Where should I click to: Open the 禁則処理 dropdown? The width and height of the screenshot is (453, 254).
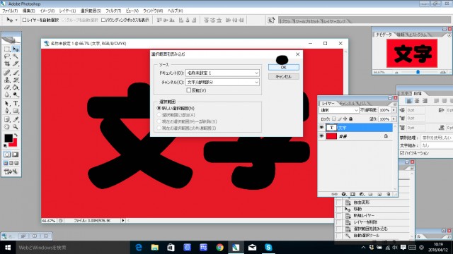(437, 138)
